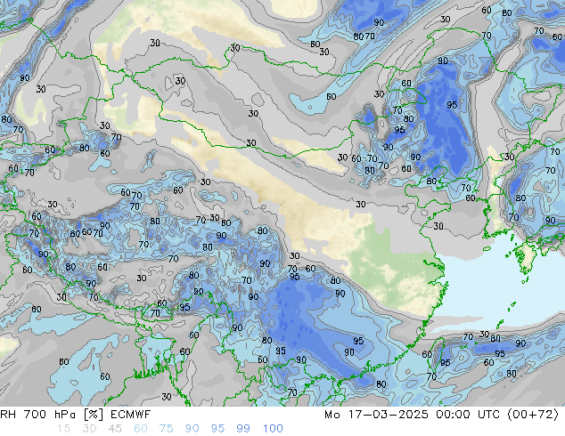This screenshot has width=565, height=436.
Task: Click the date 'Mo 17-03-2025'
Action: [x=376, y=415]
